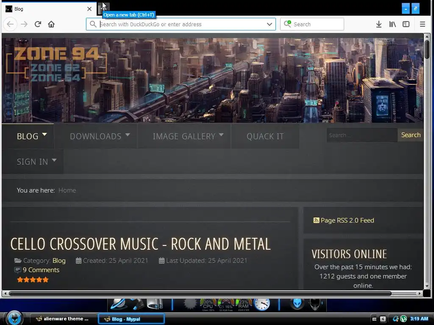
Task: Focus the DuckDuckGo address bar
Action: tap(181, 24)
